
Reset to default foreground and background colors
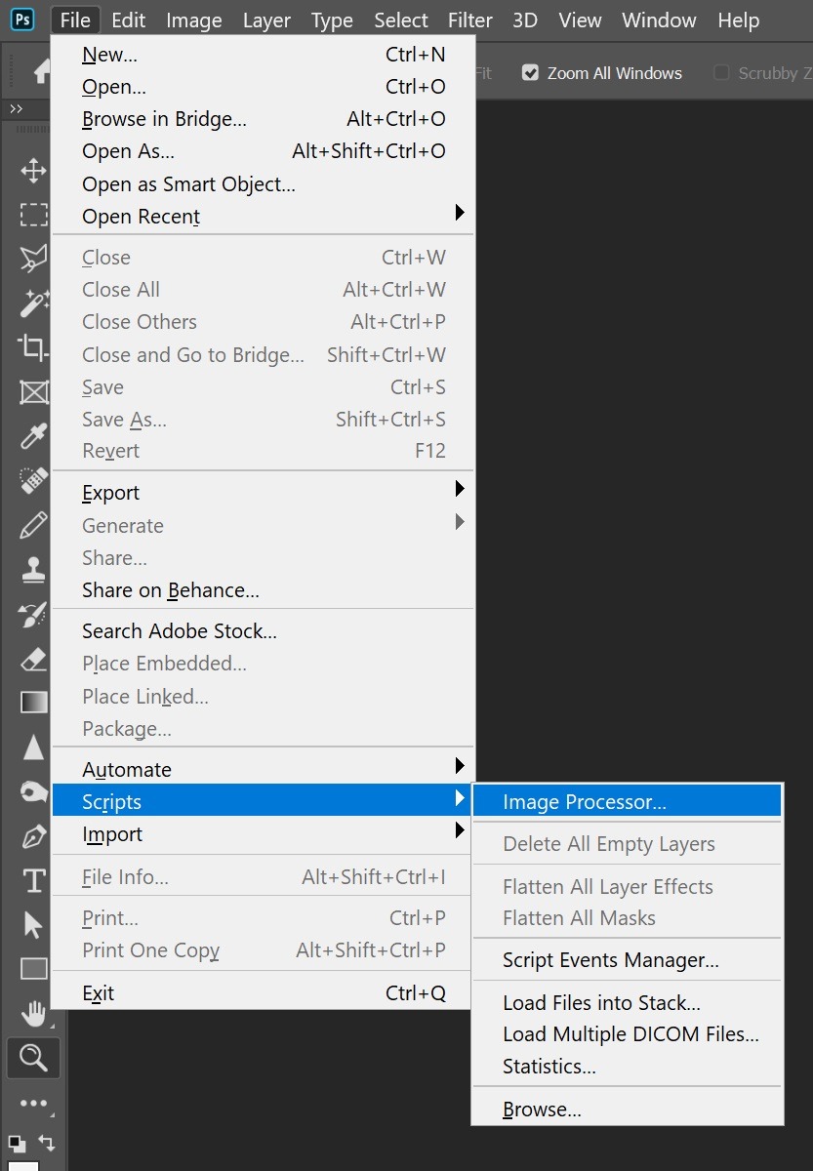(16, 1142)
